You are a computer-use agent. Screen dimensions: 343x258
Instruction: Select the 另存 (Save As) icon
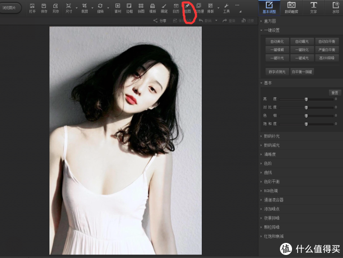pos(55,8)
